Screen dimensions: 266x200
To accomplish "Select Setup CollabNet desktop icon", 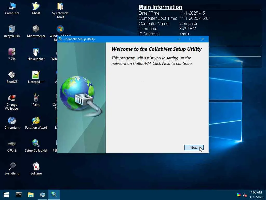I will 36,146.
